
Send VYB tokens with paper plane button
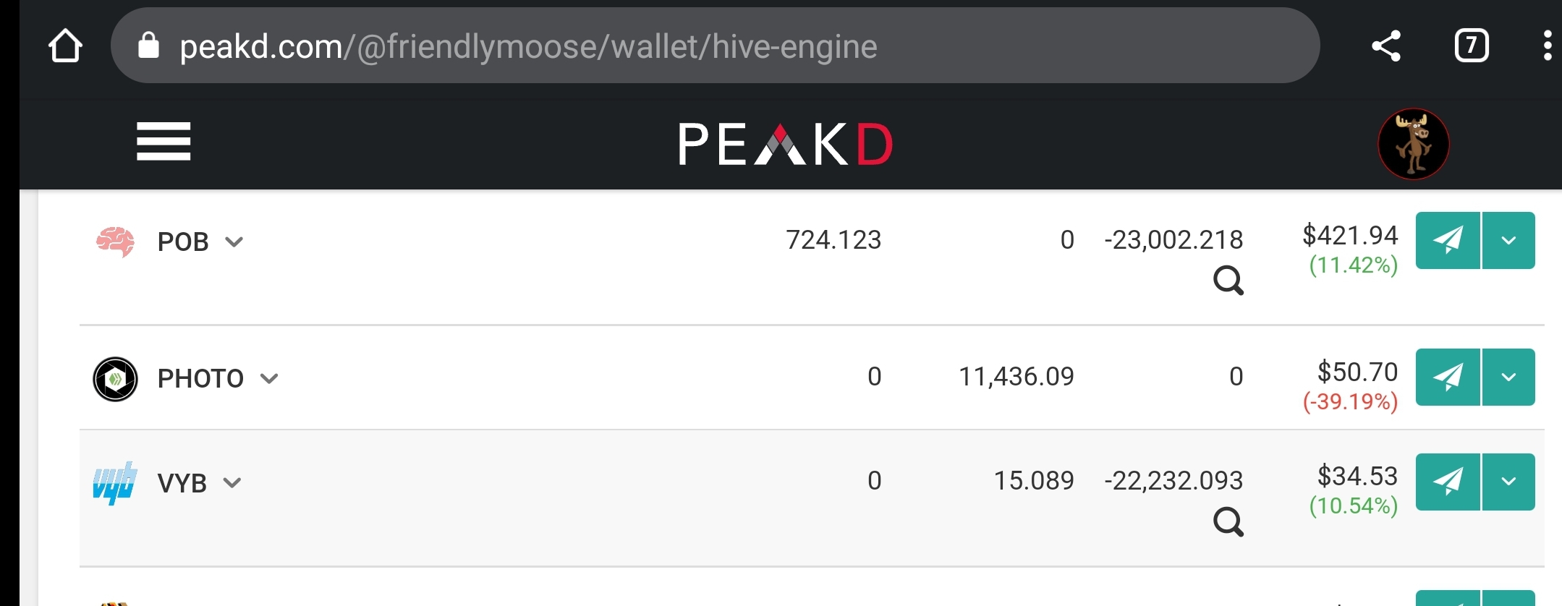click(1448, 482)
